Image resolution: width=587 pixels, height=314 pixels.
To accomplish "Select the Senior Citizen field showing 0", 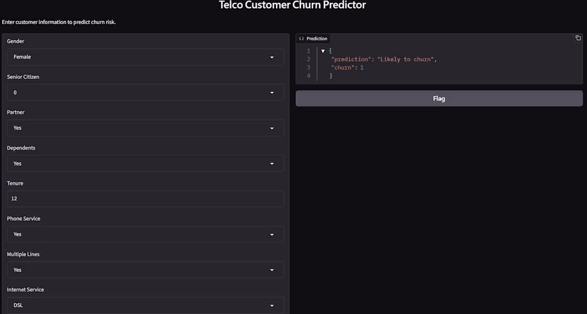I will coord(145,92).
